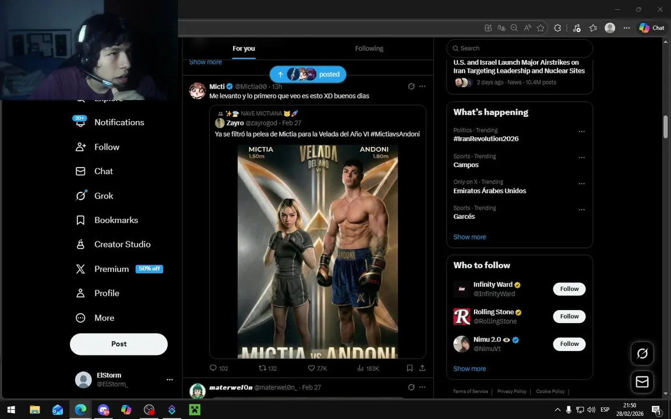Click the Grok icon on Micti's post
The width and height of the screenshot is (671, 419).
click(x=411, y=86)
